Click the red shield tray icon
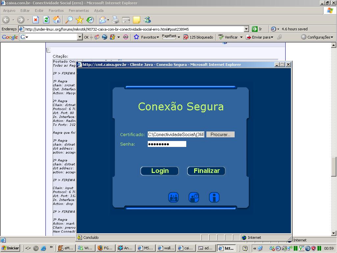 pyautogui.click(x=313, y=248)
